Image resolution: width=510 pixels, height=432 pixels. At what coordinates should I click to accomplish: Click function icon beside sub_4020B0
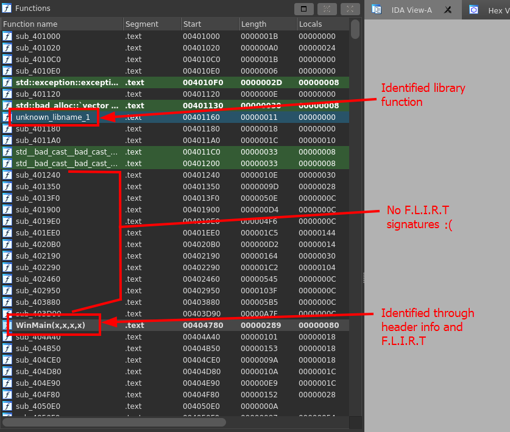7,244
